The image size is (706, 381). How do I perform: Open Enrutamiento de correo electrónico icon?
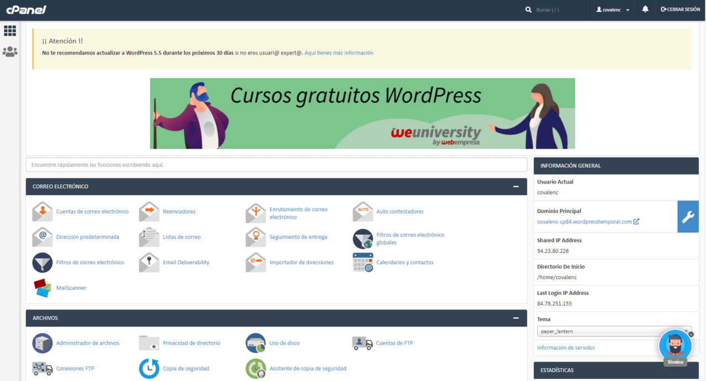pyautogui.click(x=256, y=213)
